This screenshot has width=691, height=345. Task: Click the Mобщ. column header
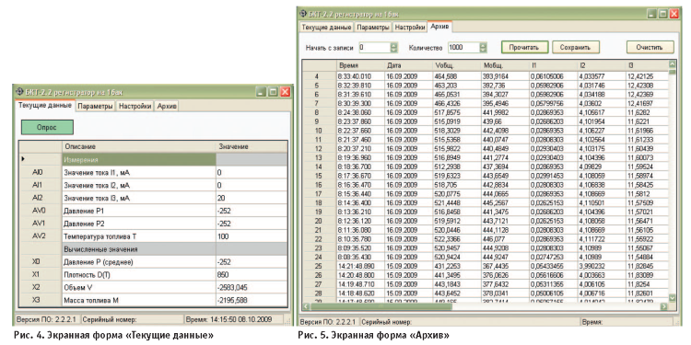pyautogui.click(x=505, y=65)
